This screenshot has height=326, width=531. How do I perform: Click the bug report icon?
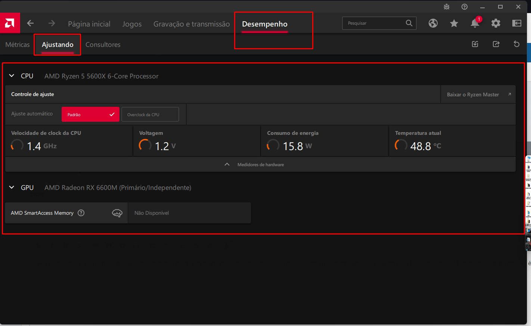[x=447, y=7]
